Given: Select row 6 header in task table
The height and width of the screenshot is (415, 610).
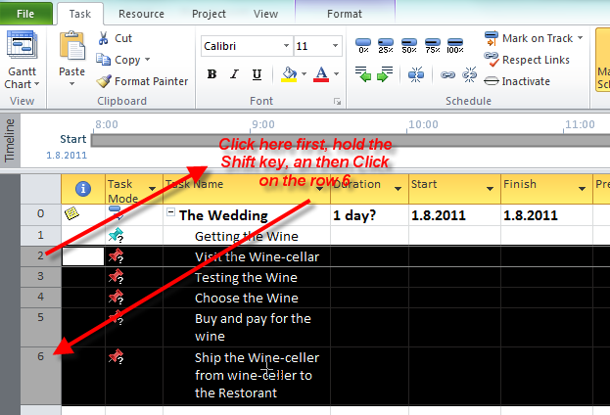Looking at the screenshot, I should click(x=40, y=357).
